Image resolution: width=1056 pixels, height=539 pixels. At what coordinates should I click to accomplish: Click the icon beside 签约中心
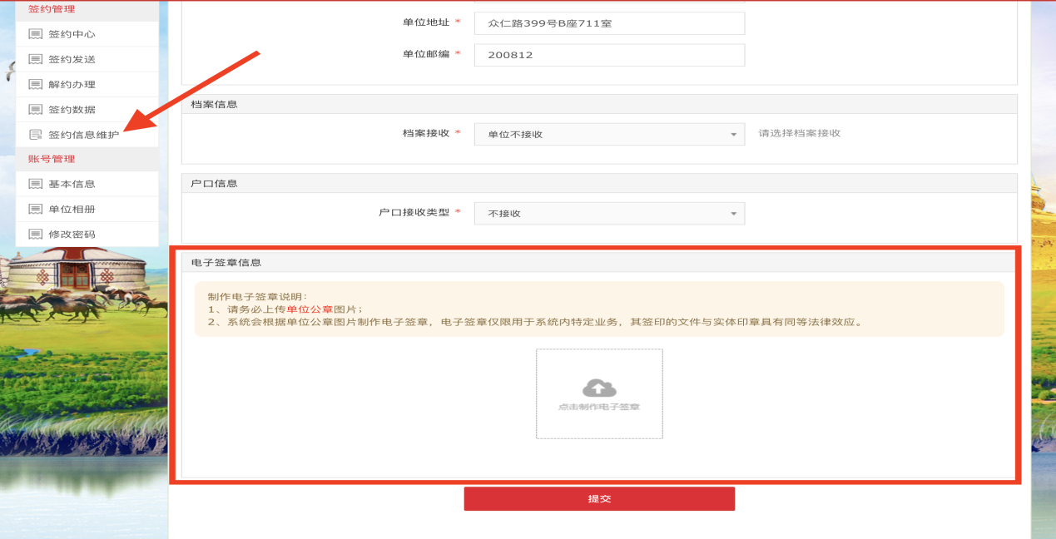(35, 34)
